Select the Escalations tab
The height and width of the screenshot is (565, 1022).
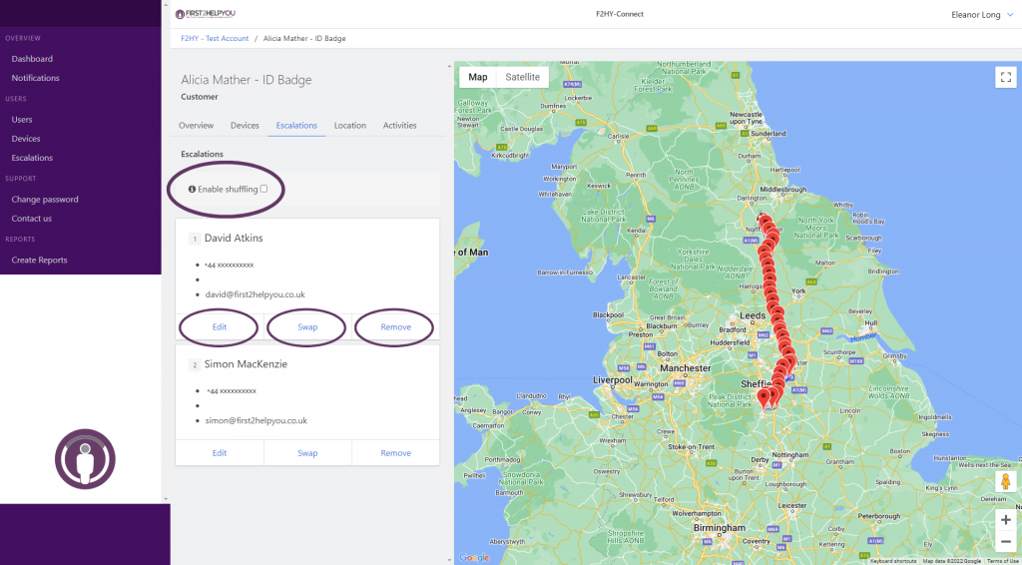[x=296, y=125]
